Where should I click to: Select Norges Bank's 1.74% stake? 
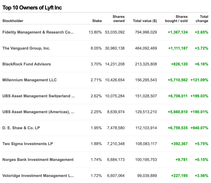[96, 160]
